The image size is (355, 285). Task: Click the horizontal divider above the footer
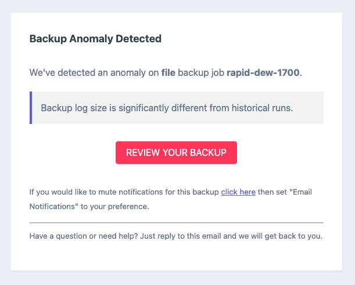[x=176, y=222]
